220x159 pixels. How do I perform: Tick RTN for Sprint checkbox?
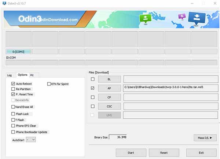[x=49, y=84]
